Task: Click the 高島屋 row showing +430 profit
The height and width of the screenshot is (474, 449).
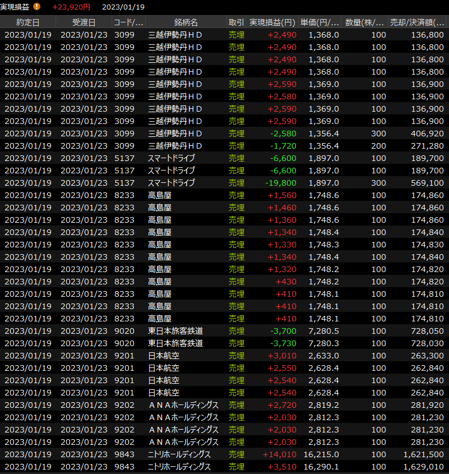Action: [224, 282]
